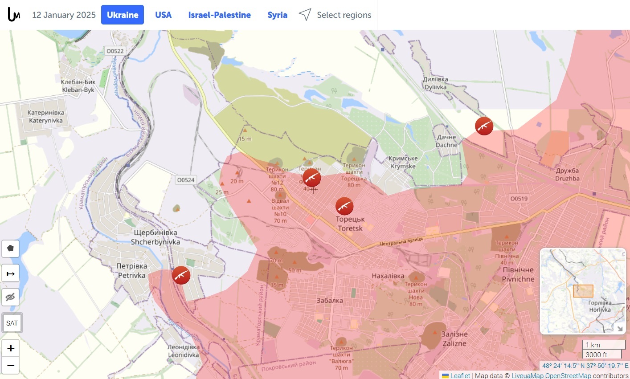Image resolution: width=630 pixels, height=379 pixels.
Task: Click the paper plane location icon
Action: tap(305, 15)
